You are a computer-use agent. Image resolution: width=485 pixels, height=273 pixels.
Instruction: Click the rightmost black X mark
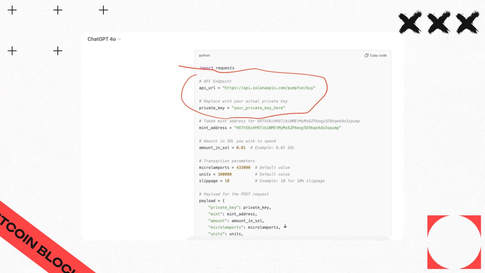(467, 22)
